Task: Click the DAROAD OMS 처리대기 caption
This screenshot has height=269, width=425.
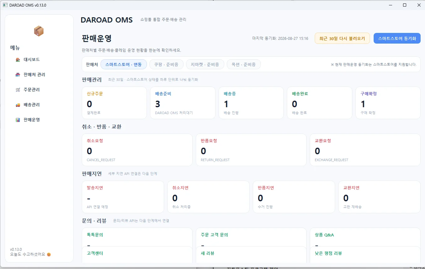Action: [174, 113]
